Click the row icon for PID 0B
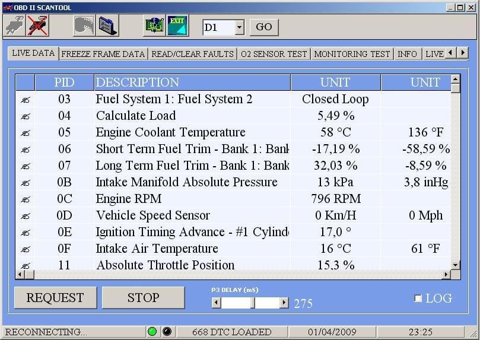 pyautogui.click(x=26, y=183)
